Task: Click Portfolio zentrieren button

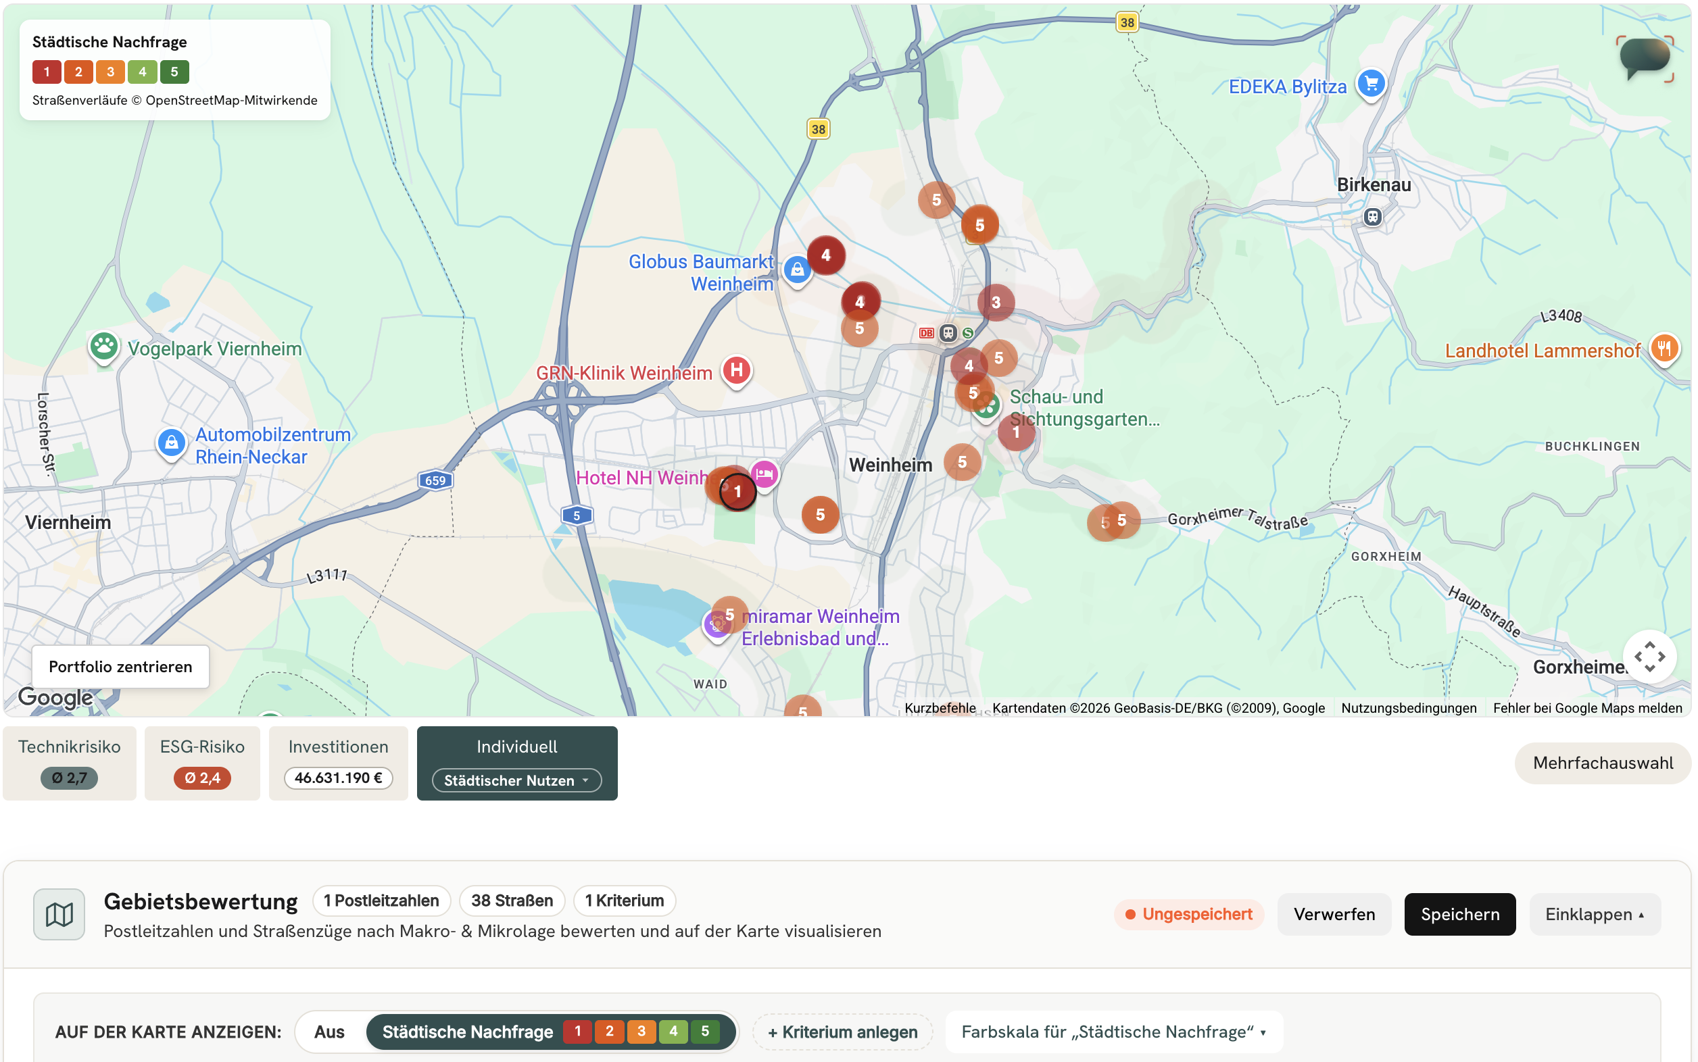Action: (x=120, y=666)
